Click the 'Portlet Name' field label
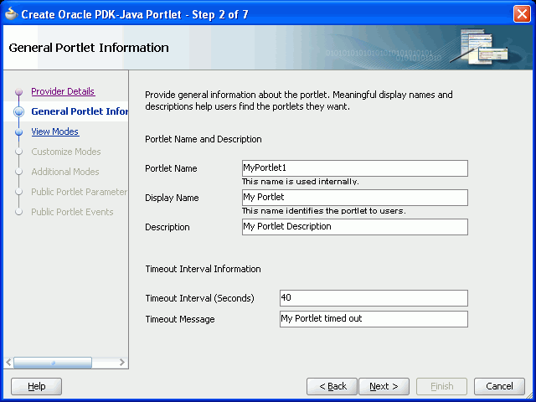This screenshot has width=536, height=402. point(171,168)
